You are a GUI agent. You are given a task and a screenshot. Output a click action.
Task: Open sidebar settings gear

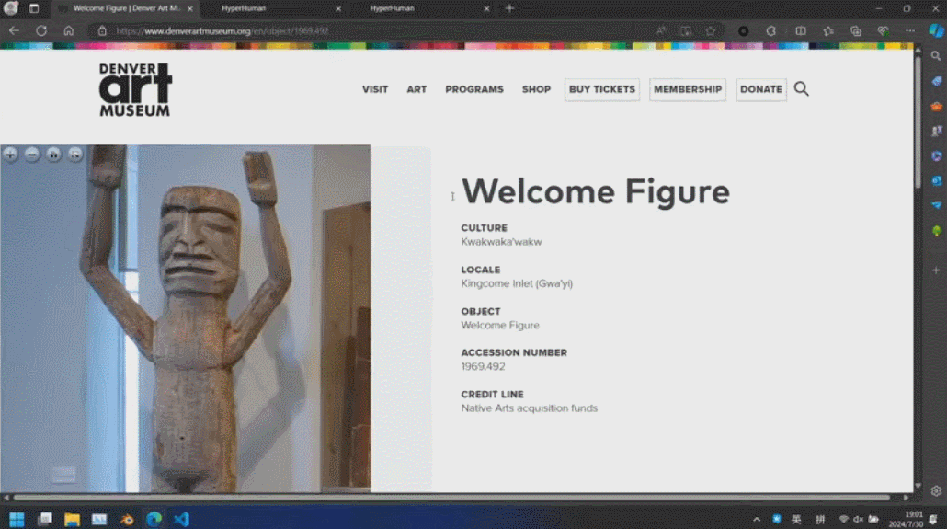tap(936, 491)
